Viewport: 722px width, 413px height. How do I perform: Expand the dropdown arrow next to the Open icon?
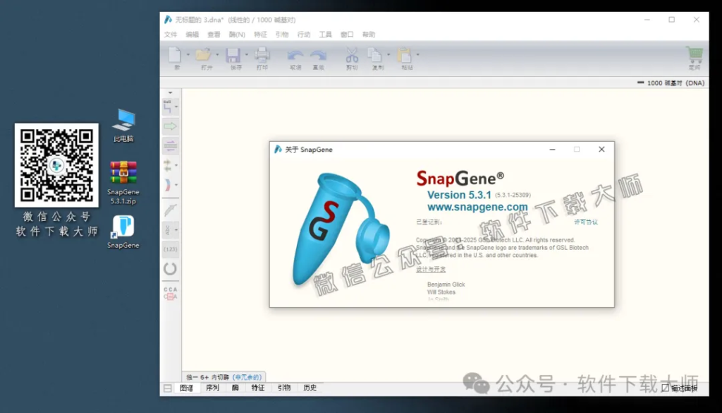[216, 54]
